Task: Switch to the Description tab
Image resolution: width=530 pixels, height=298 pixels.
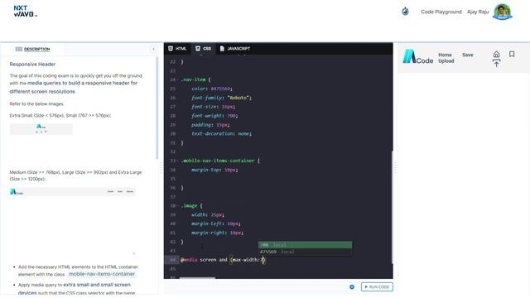Action: (33, 50)
